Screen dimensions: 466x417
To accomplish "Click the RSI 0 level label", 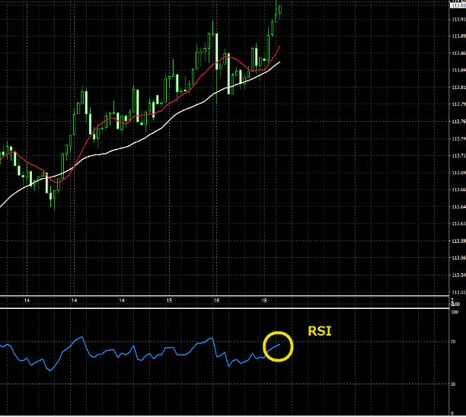I will [455, 413].
